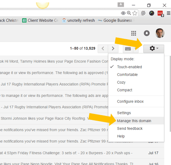Image resolution: width=171 pixels, height=165 pixels.
Task: Open the Gmail settings gear menu
Action: click(154, 49)
